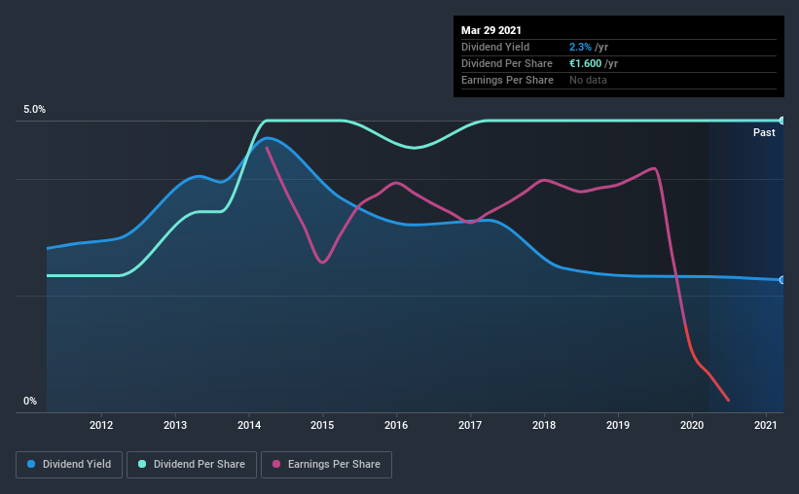Click the Mar 29 2021 tooltip date header
Viewport: 799px width, 494px height.
(491, 30)
